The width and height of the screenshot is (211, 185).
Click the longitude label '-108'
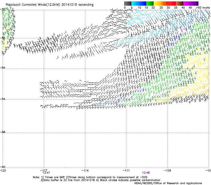coord(168,170)
